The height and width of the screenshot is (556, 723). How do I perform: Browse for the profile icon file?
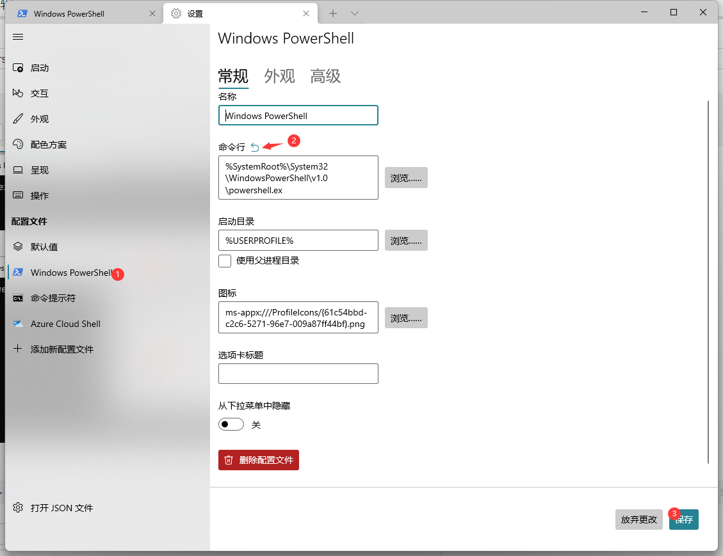(x=406, y=318)
